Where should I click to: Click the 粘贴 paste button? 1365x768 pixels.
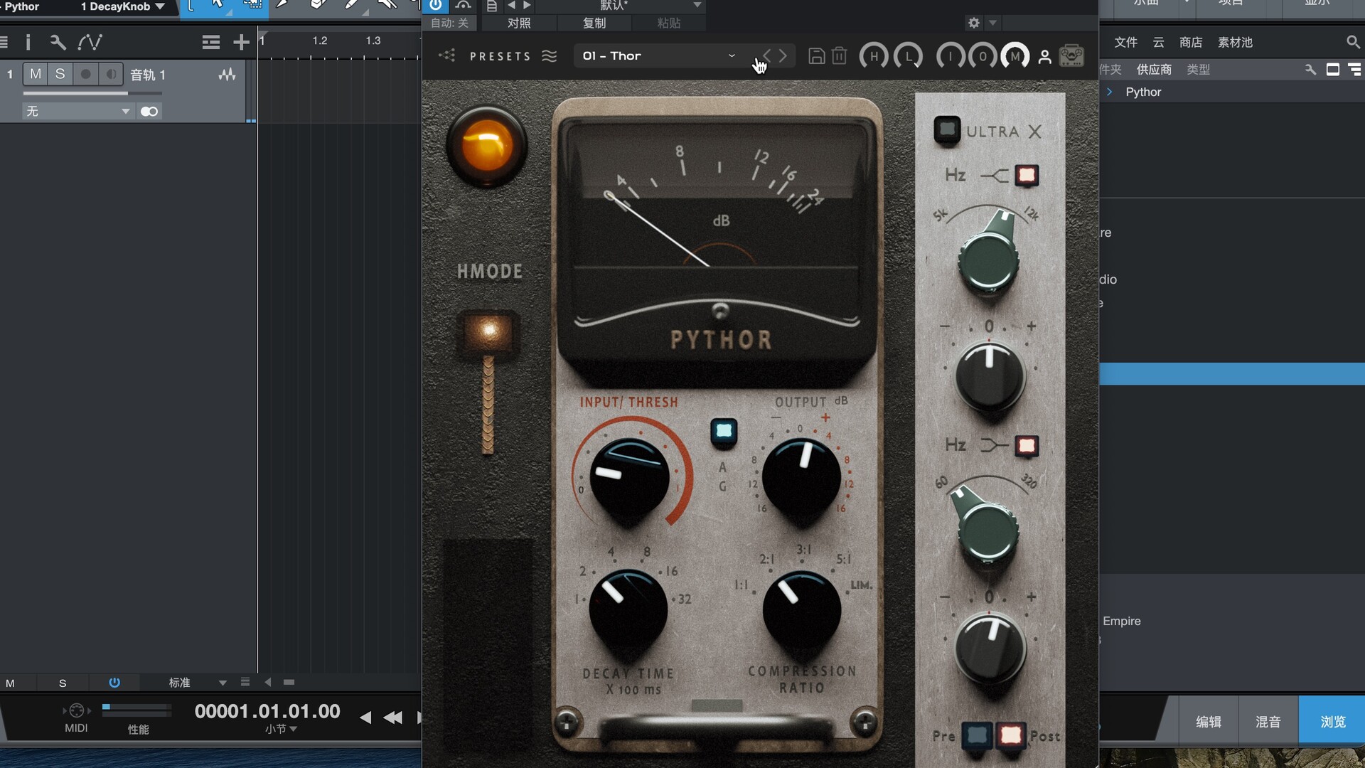(x=669, y=23)
